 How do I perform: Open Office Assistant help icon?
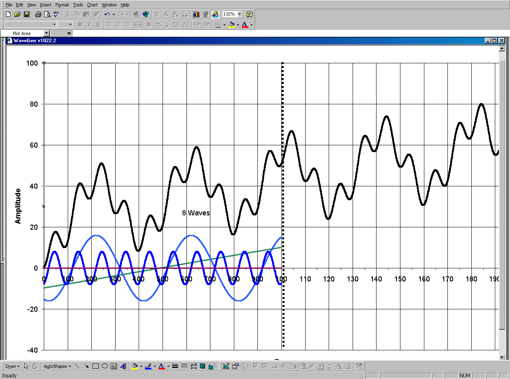click(x=249, y=14)
